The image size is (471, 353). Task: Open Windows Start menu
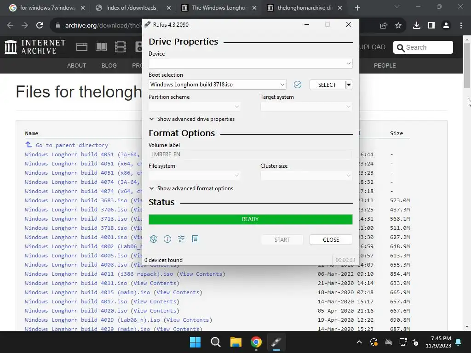[195, 342]
